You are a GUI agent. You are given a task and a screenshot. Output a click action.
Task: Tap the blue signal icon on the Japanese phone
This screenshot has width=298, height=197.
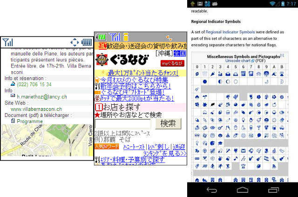click(115, 37)
